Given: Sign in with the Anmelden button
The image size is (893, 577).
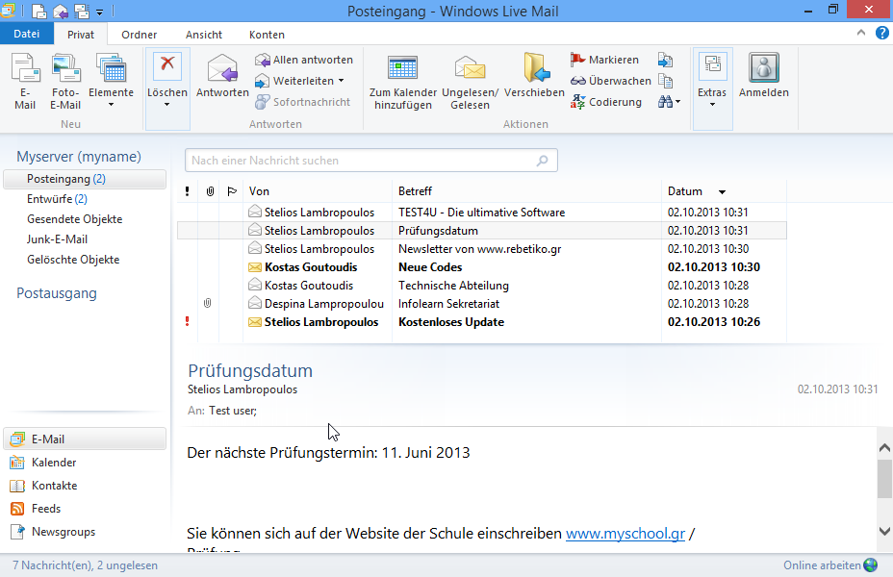Looking at the screenshot, I should 764,76.
